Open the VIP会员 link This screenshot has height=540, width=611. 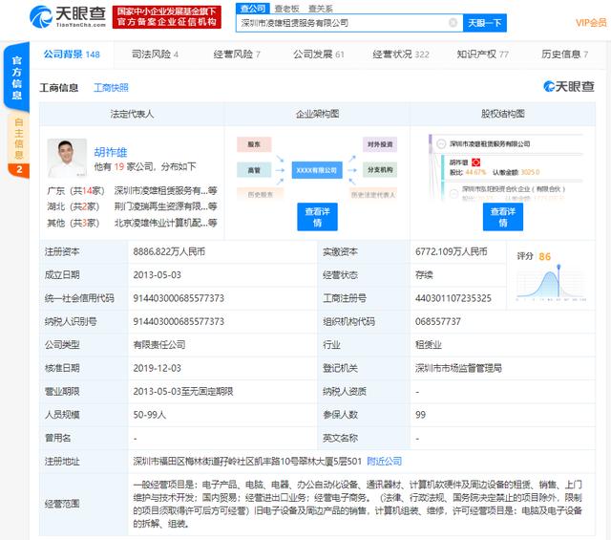coord(591,23)
